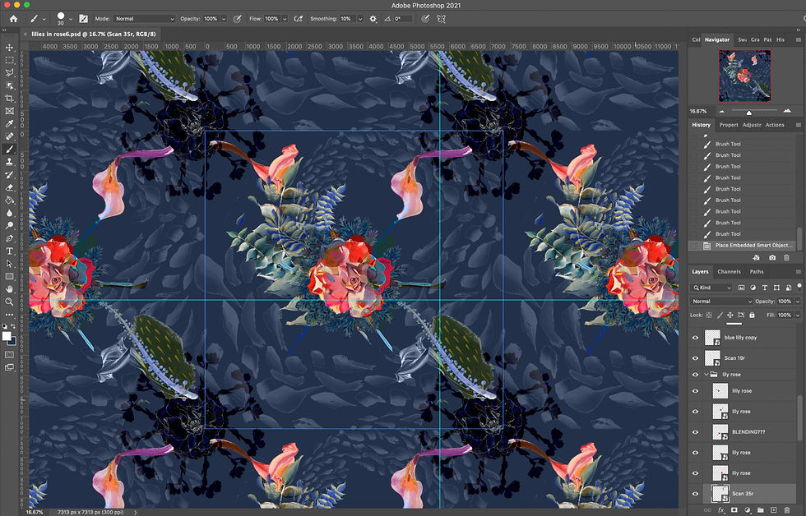Select the Rectangle shape tool
The height and width of the screenshot is (516, 806).
pos(9,276)
